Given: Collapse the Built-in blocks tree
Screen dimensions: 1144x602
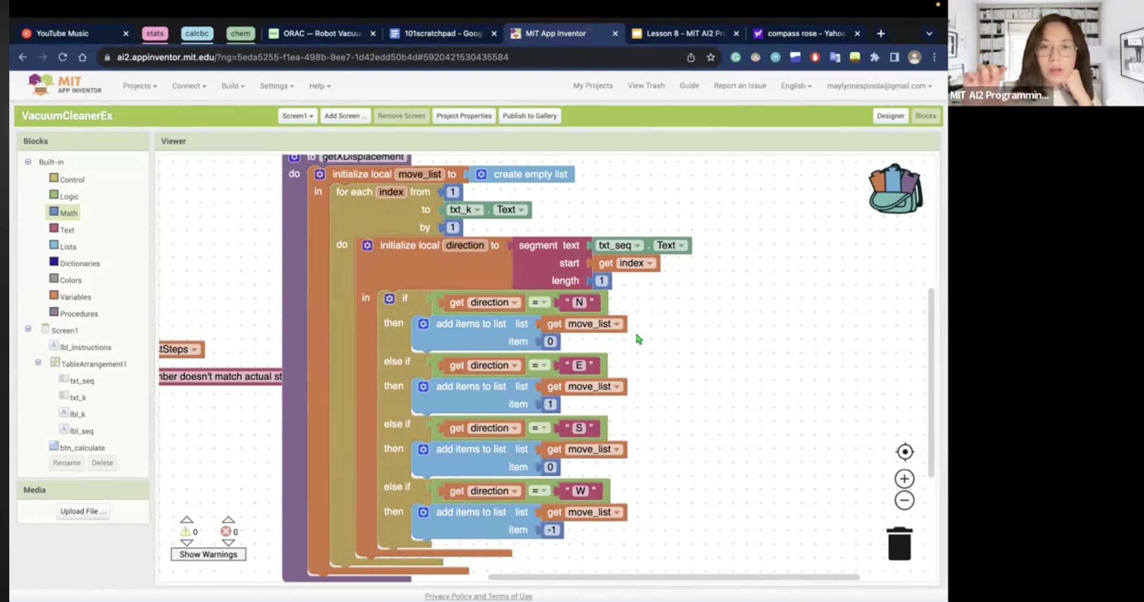Looking at the screenshot, I should [x=29, y=161].
